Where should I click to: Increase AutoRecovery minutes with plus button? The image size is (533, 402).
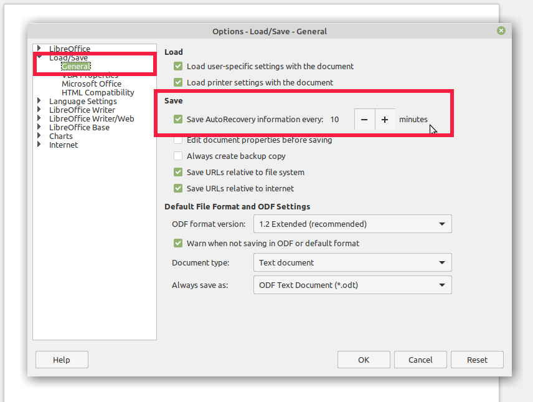[385, 120]
